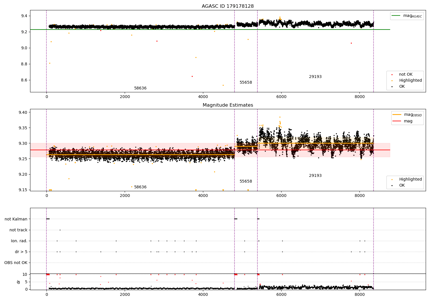The height and width of the screenshot is (301, 430).
Task: Click the 58636 obsid label in middle plot
Action: (x=140, y=187)
